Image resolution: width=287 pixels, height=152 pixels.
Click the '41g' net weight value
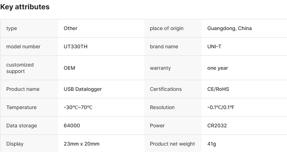coord(212,144)
